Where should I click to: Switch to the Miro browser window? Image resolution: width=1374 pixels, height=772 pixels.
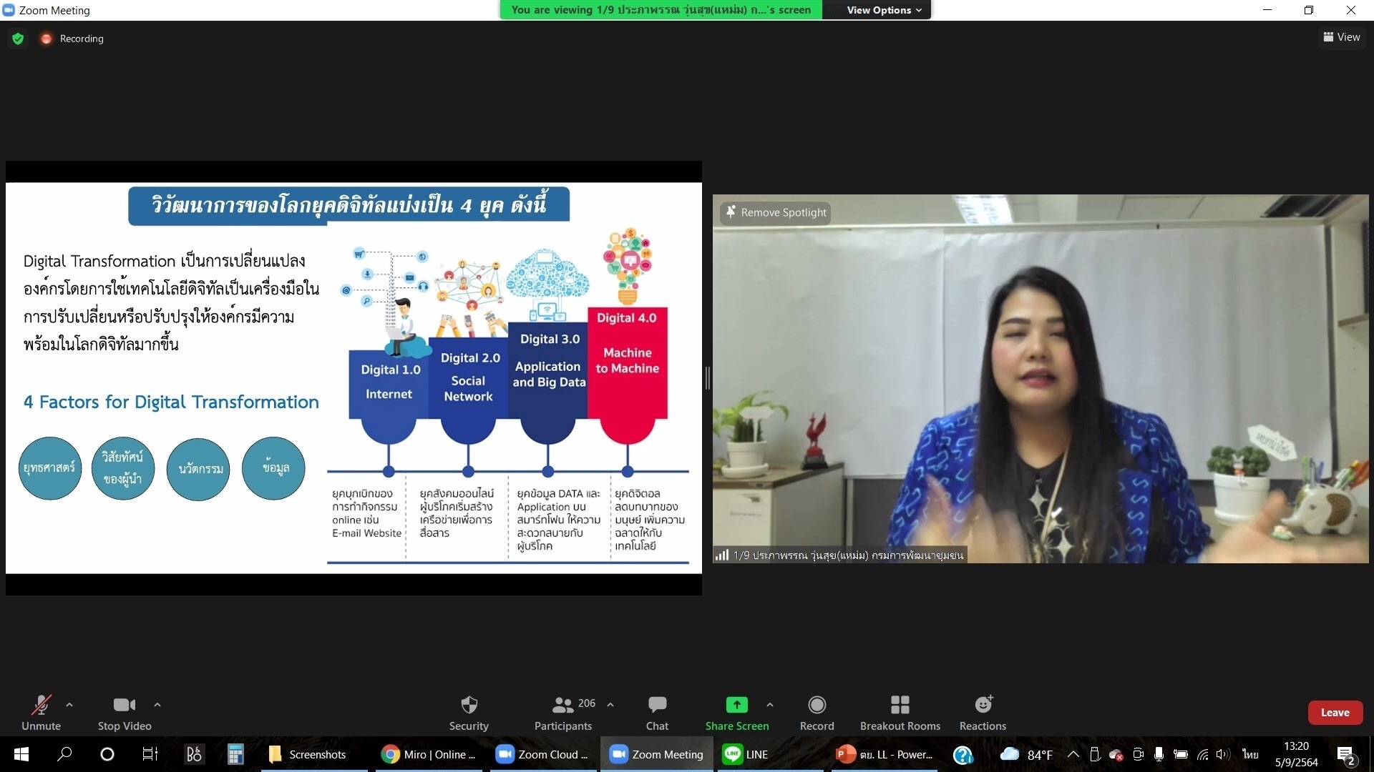pos(428,754)
